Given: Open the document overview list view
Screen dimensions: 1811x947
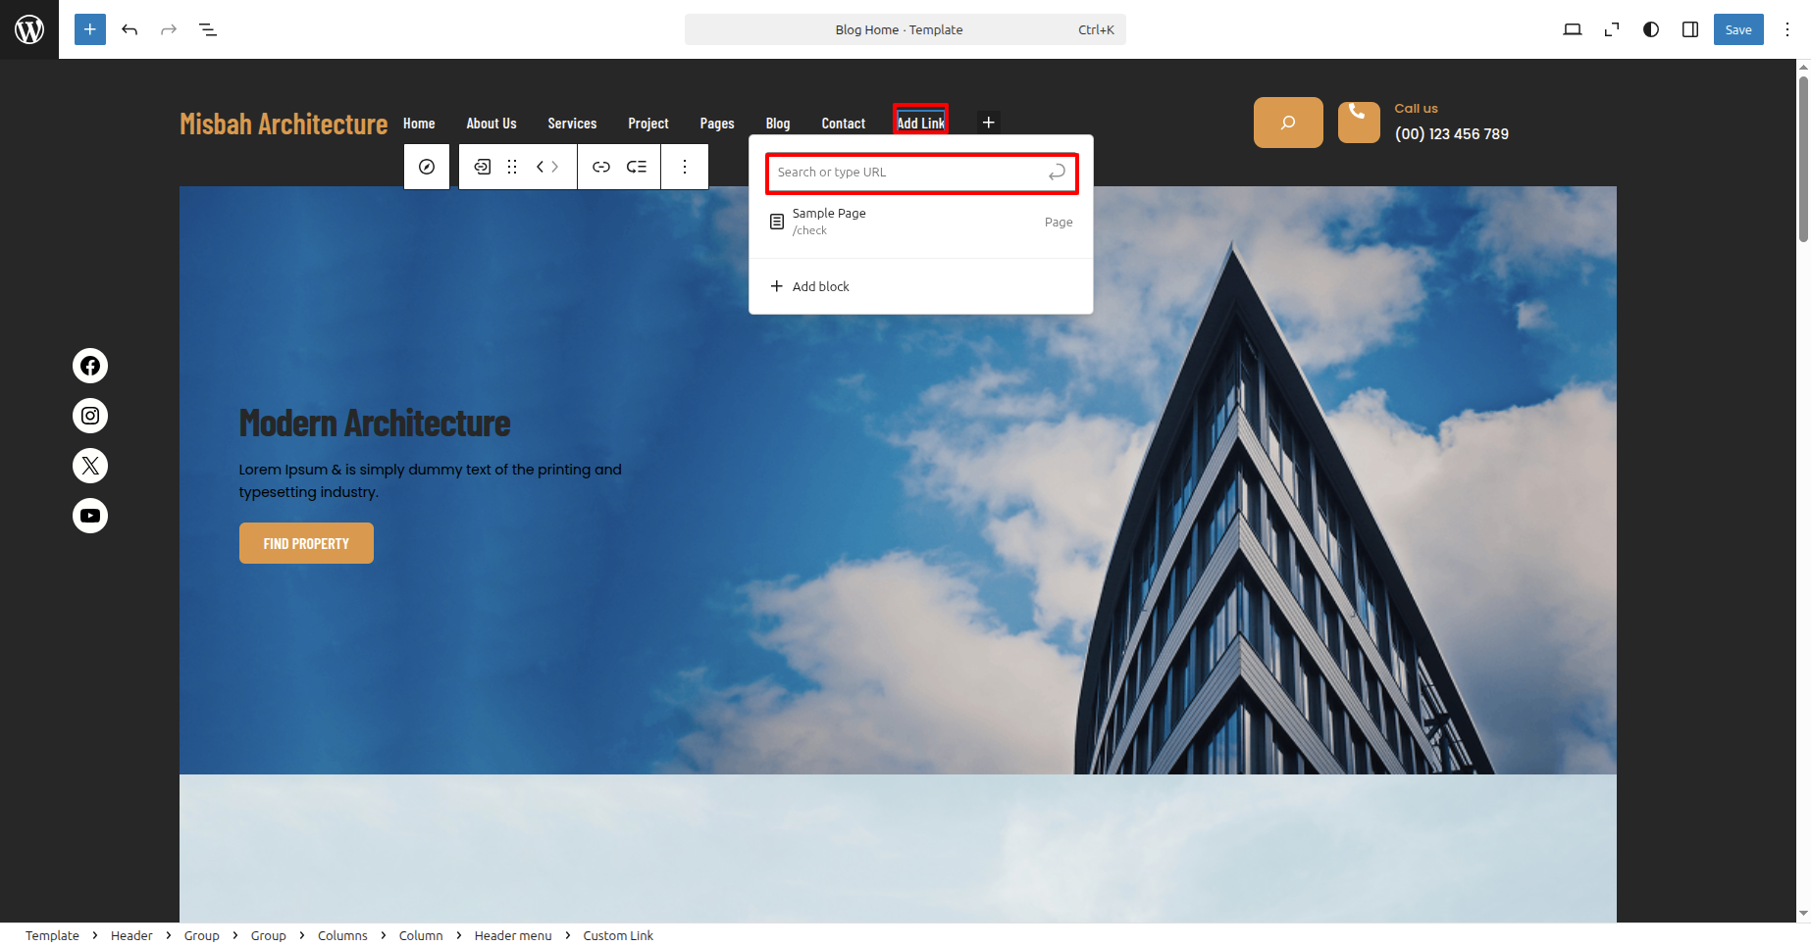Looking at the screenshot, I should pos(208,29).
